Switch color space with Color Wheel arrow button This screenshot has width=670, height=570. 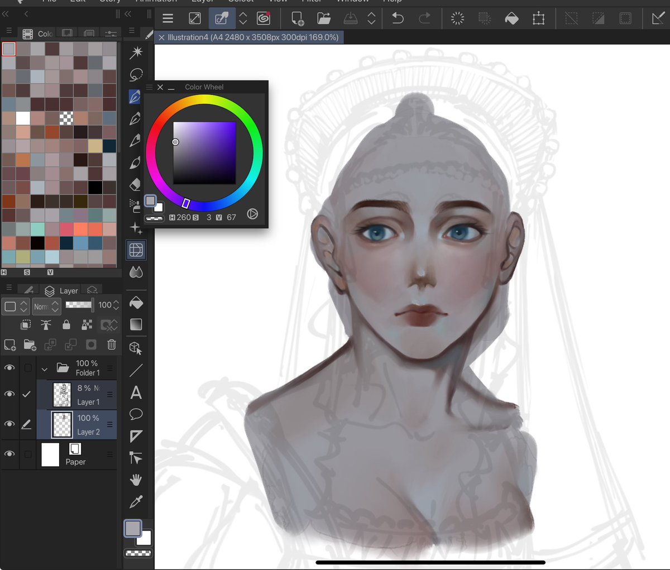click(252, 214)
